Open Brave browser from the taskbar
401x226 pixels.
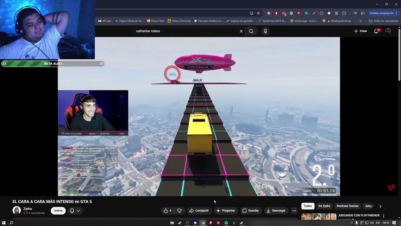point(211,223)
